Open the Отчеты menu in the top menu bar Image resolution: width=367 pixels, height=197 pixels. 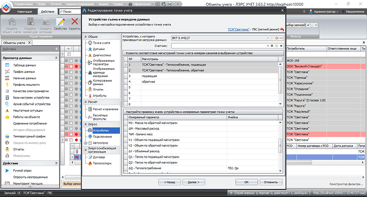[56, 4]
